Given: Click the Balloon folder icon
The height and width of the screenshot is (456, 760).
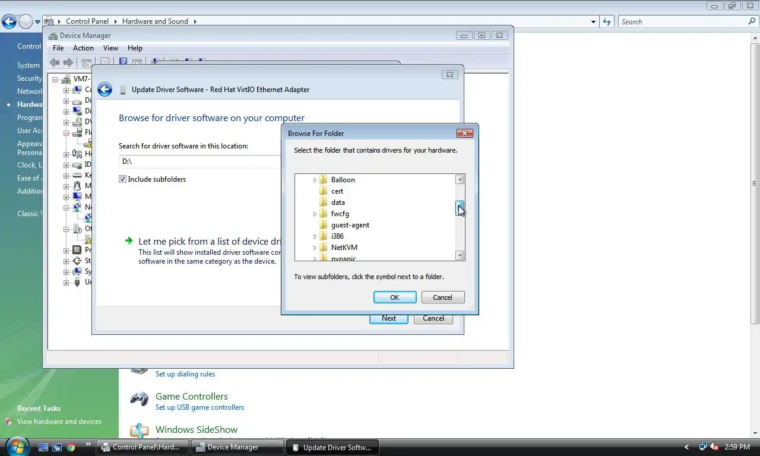Looking at the screenshot, I should (x=324, y=179).
